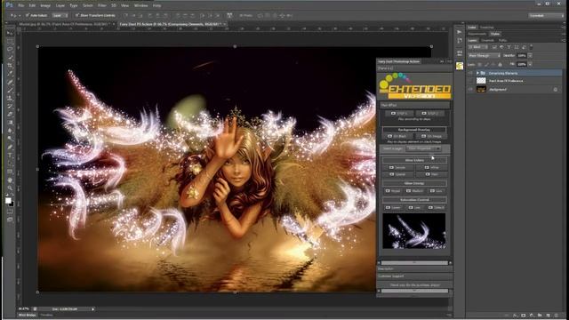Open the Mini Bridge tab
The image size is (569, 320).
[28, 316]
